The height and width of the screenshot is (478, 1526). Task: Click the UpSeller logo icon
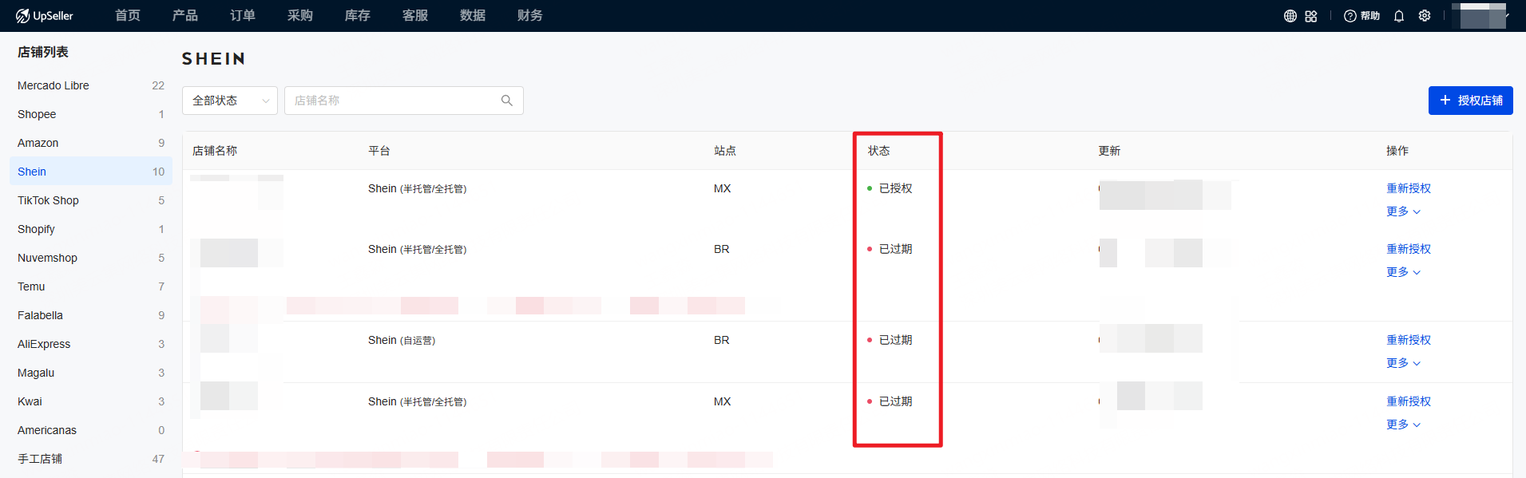pos(22,16)
